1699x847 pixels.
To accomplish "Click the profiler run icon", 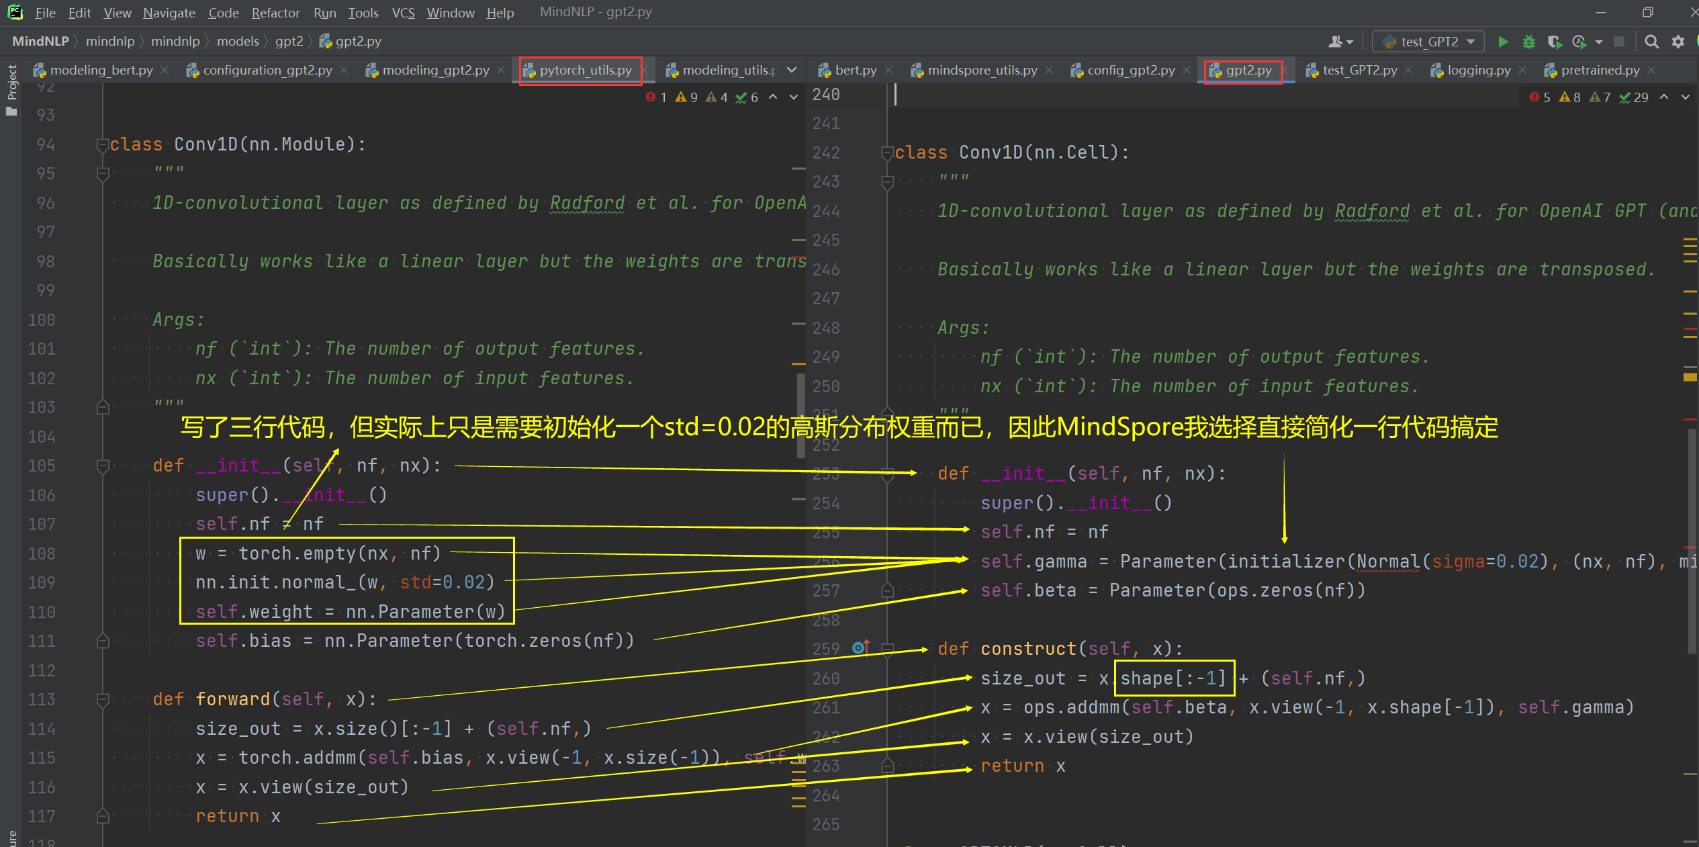I will [x=1579, y=42].
